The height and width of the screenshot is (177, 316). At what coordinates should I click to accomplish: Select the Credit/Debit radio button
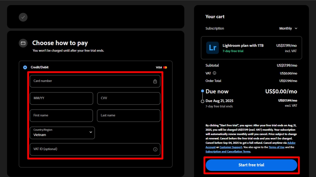(25, 67)
